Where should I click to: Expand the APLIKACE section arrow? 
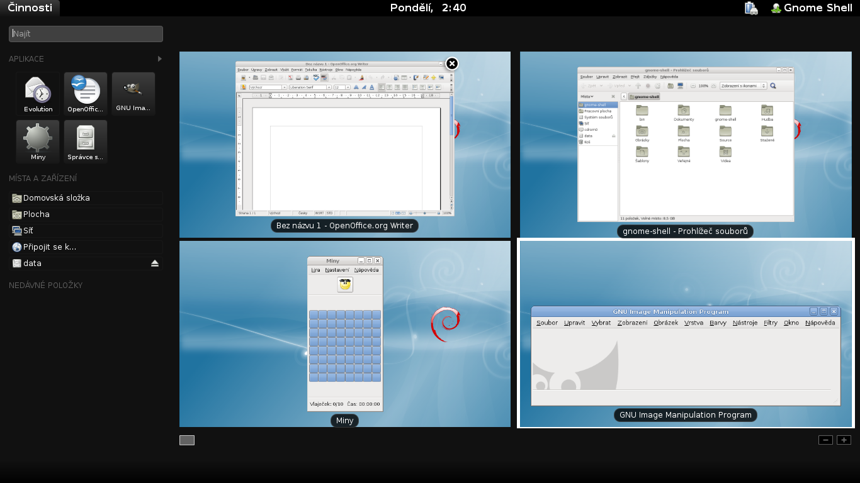160,58
